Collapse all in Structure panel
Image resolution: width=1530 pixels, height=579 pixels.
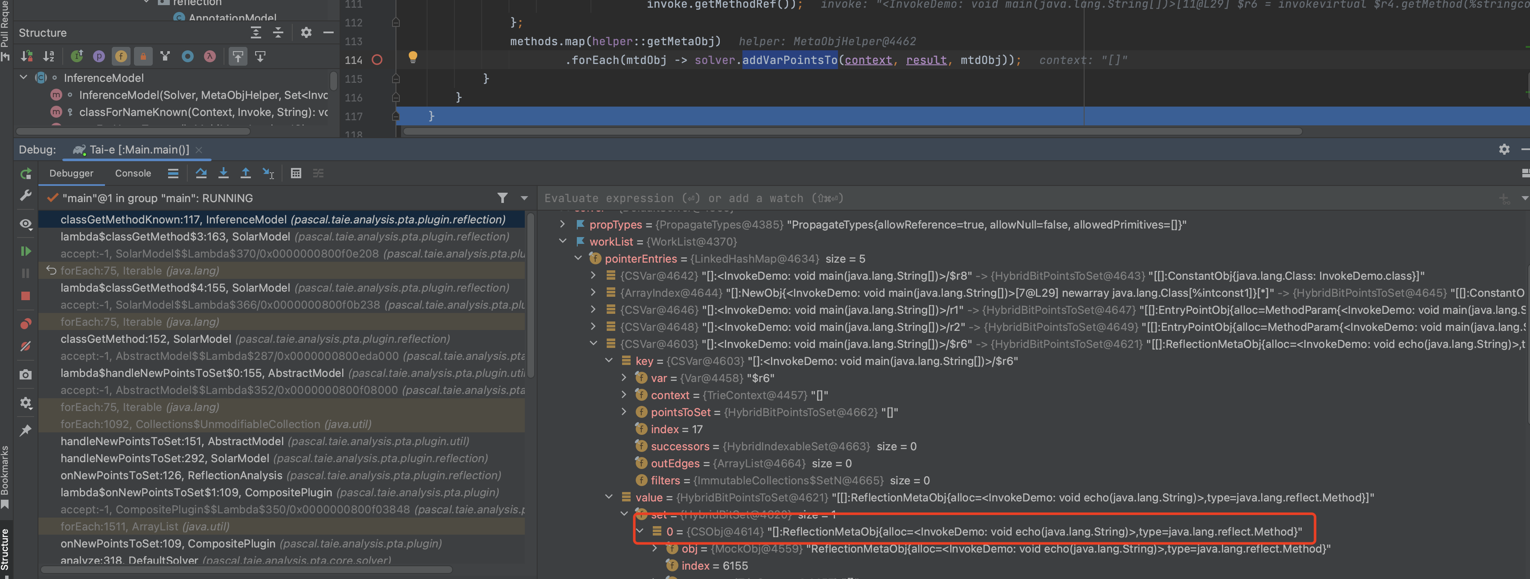click(278, 33)
